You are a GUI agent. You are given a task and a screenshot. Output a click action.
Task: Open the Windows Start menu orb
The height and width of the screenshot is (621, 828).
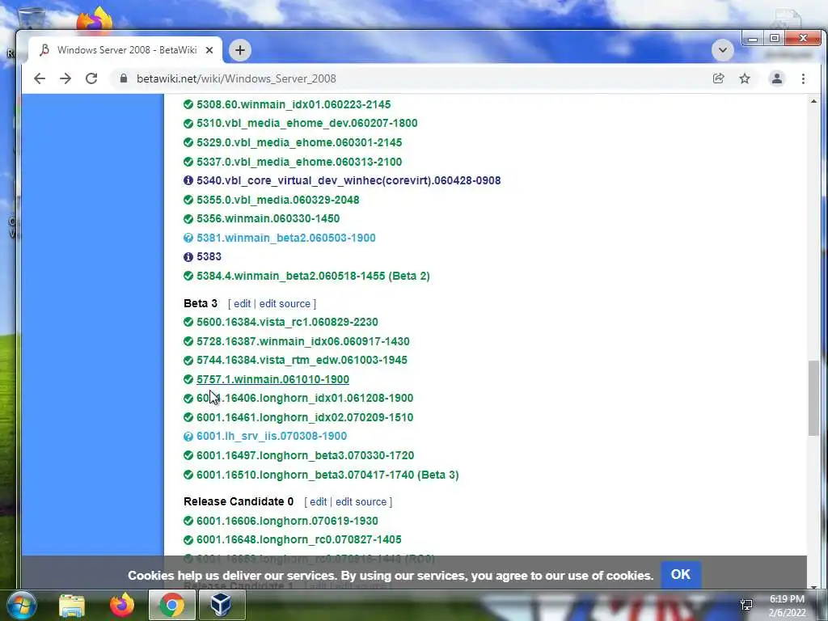(x=20, y=605)
